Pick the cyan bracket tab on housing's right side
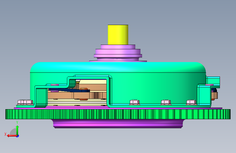 tap(213, 82)
